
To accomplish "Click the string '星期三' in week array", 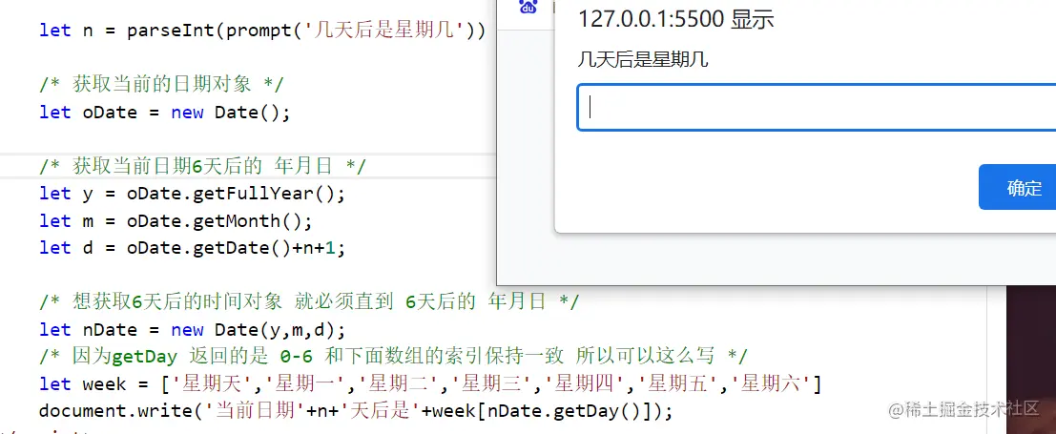I will [493, 384].
